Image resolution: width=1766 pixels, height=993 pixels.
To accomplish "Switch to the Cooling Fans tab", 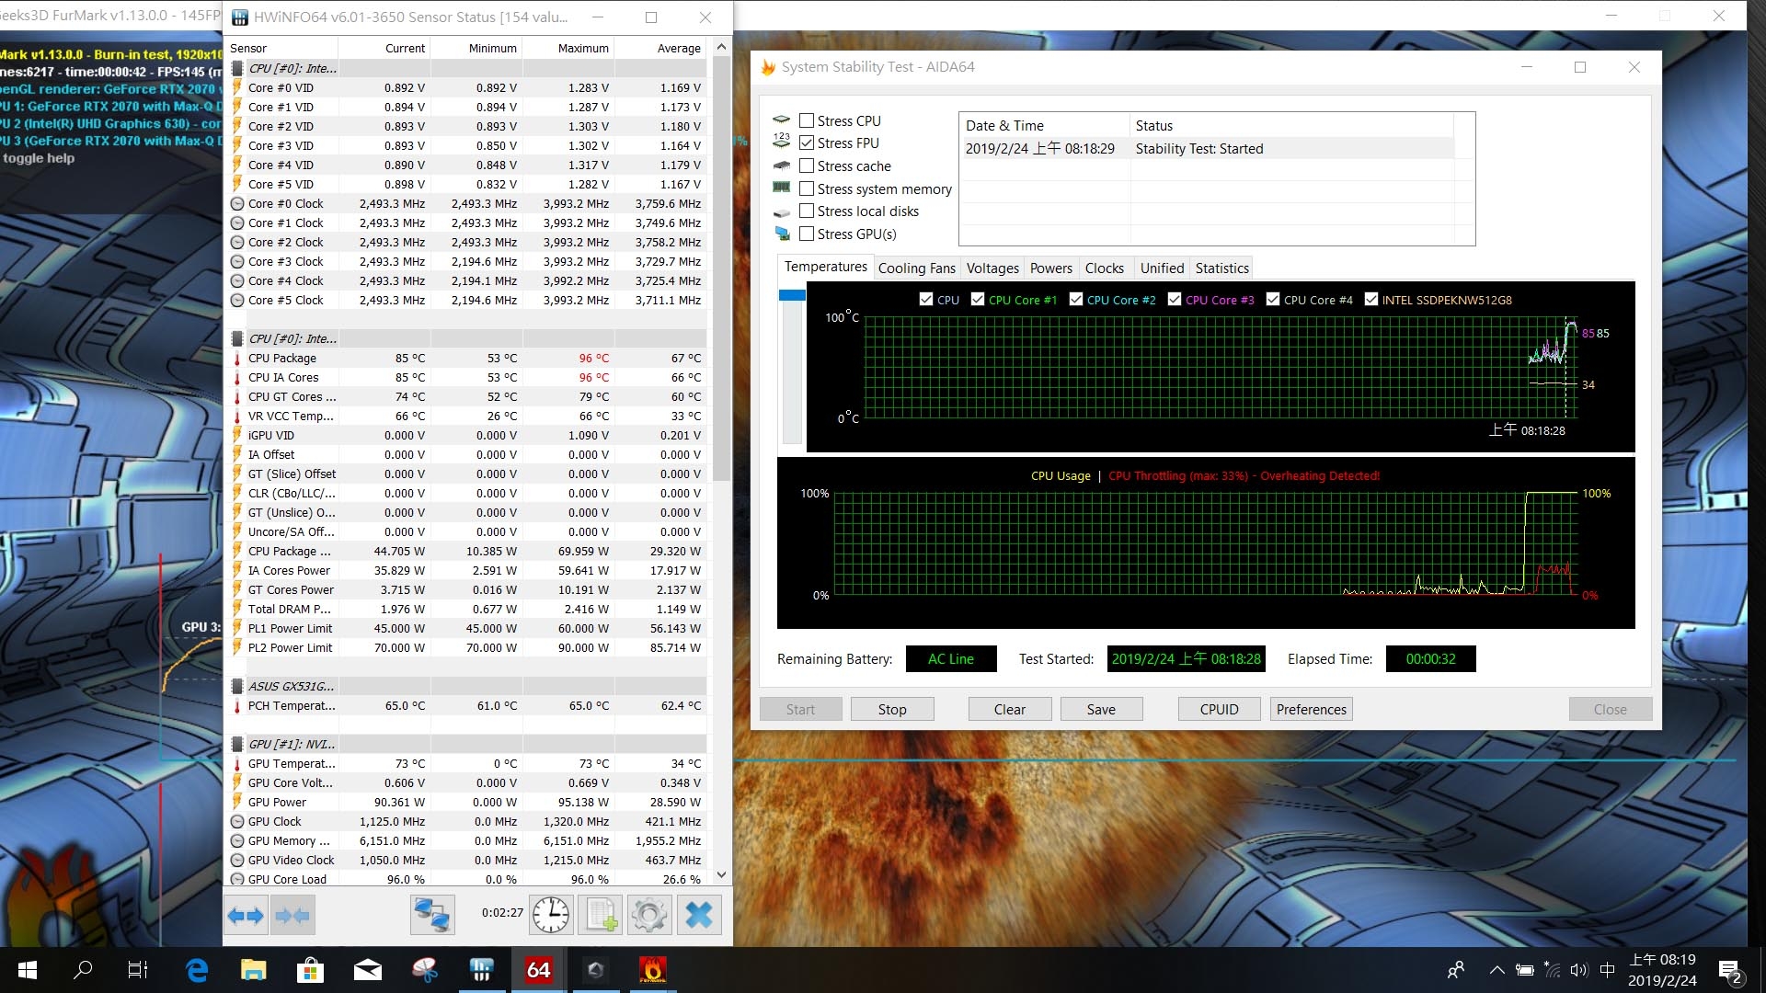I will (x=916, y=268).
